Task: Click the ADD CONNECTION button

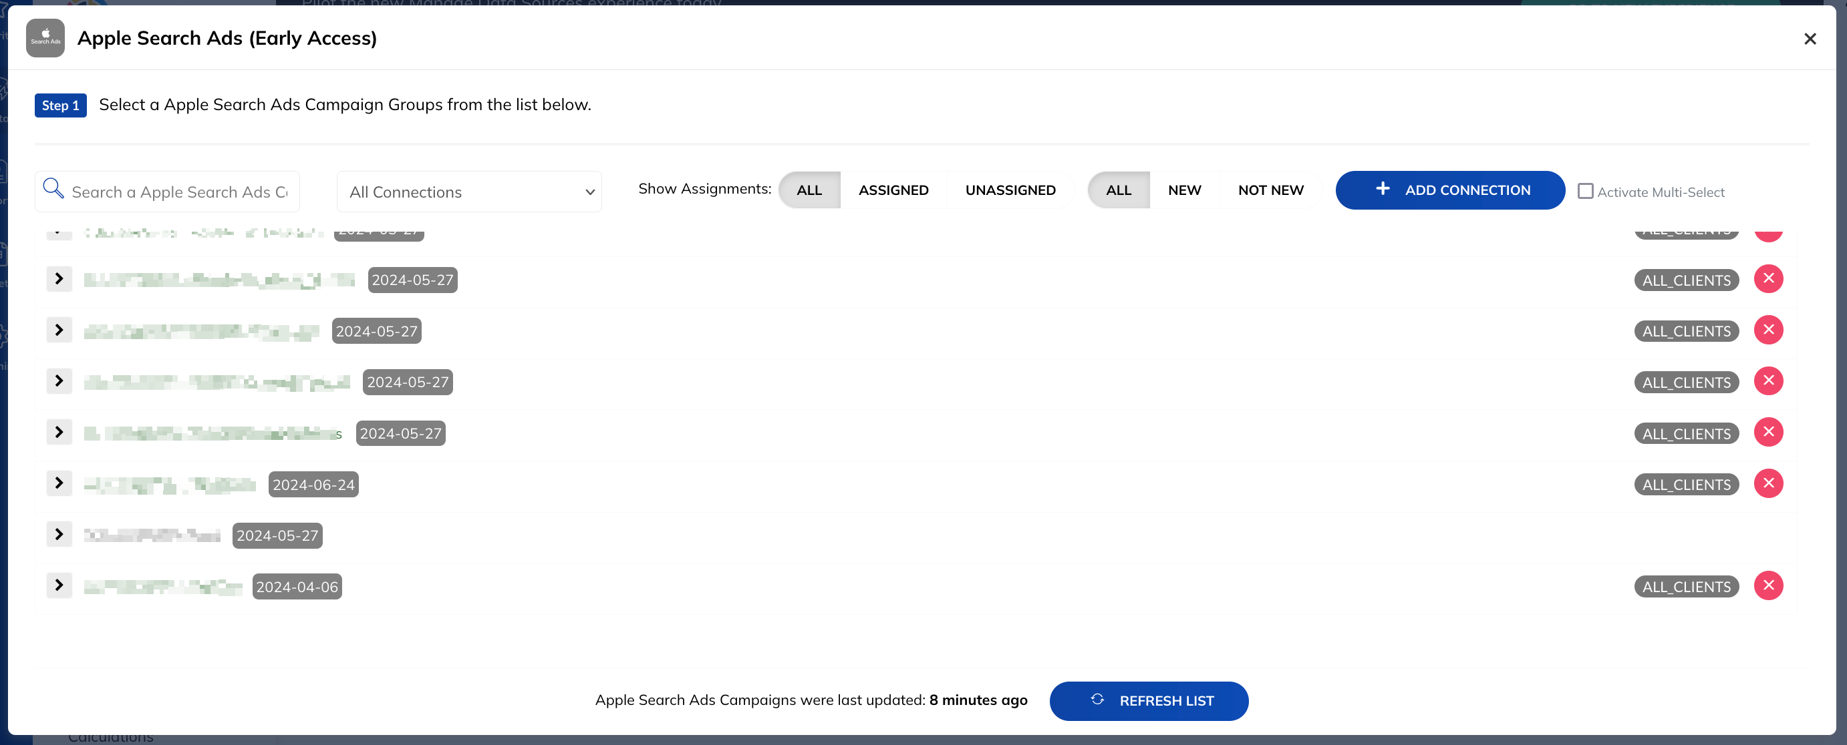Action: click(x=1450, y=190)
